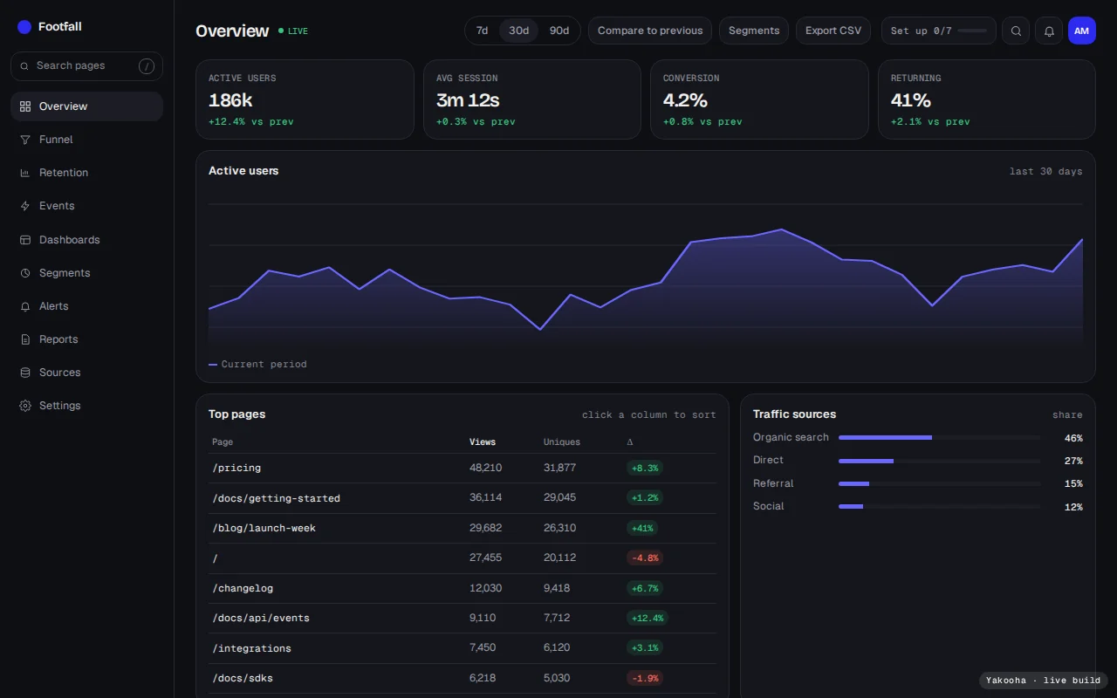The width and height of the screenshot is (1117, 698).
Task: Sort top pages by delta column
Action: pyautogui.click(x=630, y=442)
